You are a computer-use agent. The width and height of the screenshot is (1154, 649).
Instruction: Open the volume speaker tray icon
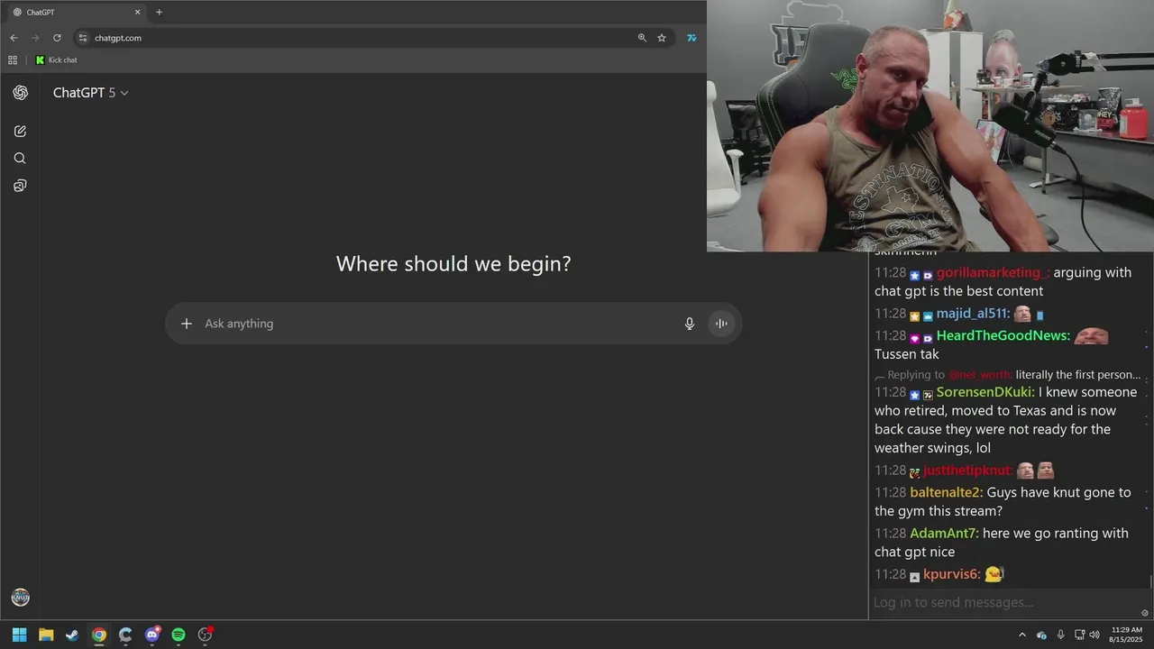1094,635
